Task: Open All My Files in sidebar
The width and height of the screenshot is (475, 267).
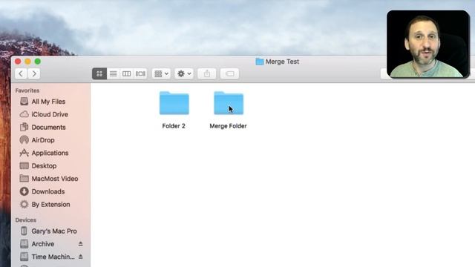Action: 48,102
